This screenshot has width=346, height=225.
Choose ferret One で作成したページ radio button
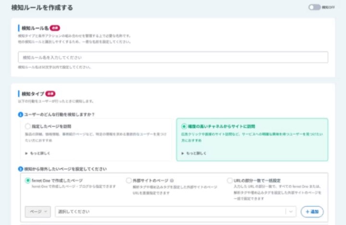click(27, 180)
